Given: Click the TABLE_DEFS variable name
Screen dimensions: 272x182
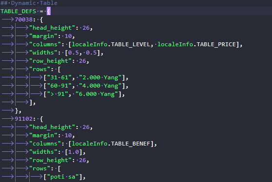Looking at the screenshot, I should coord(18,11).
